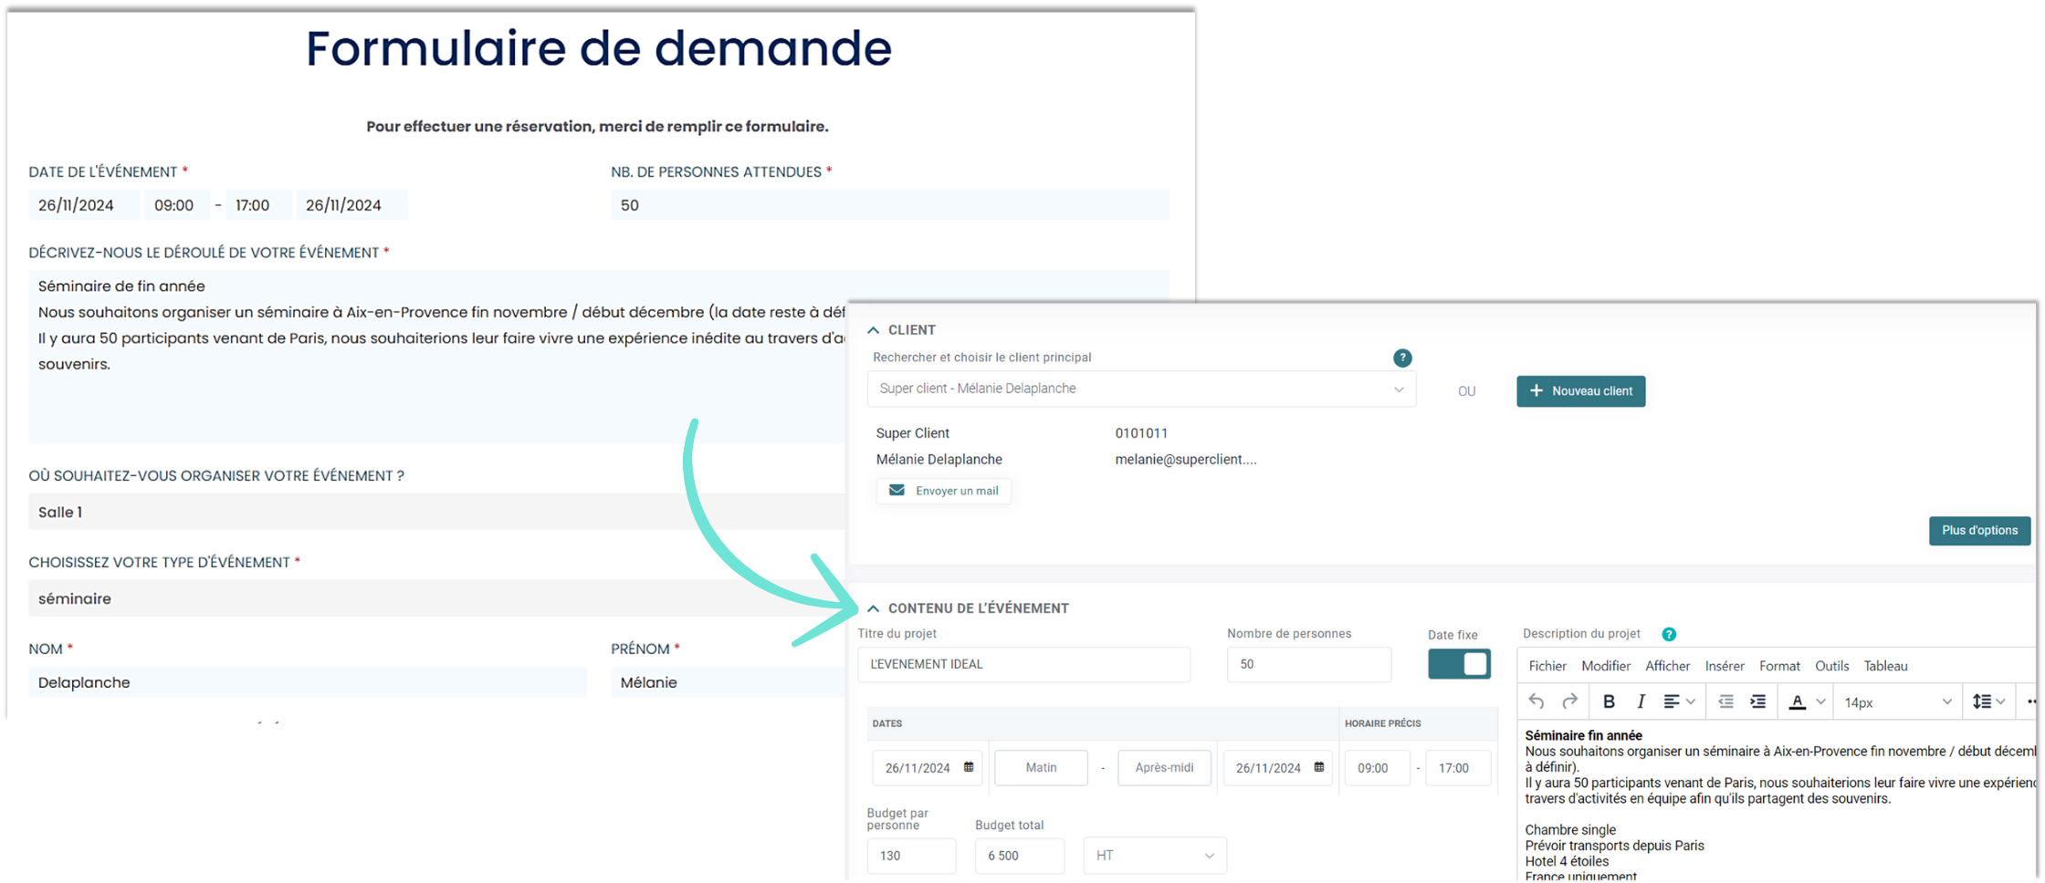Open the Outils menu
The height and width of the screenshot is (883, 2045).
(1831, 666)
